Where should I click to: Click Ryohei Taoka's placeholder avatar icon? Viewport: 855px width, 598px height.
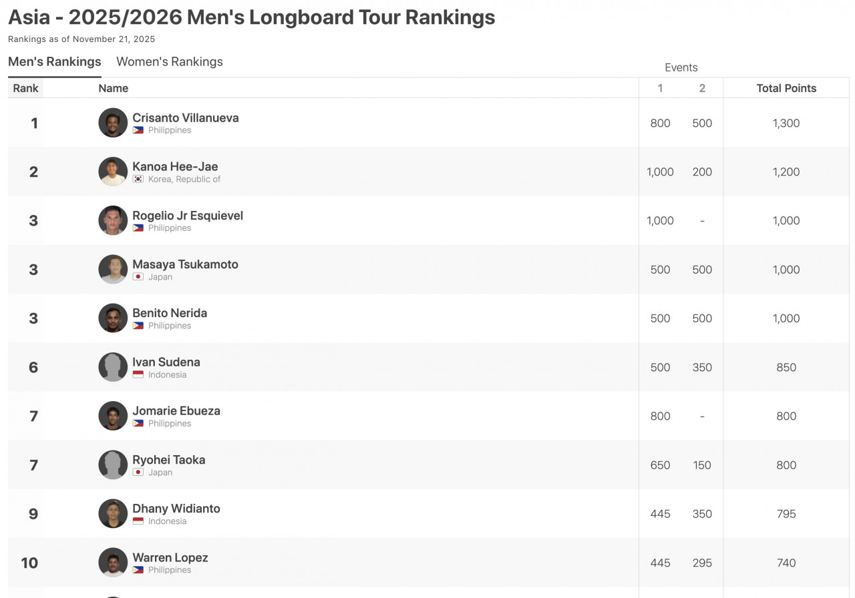113,465
